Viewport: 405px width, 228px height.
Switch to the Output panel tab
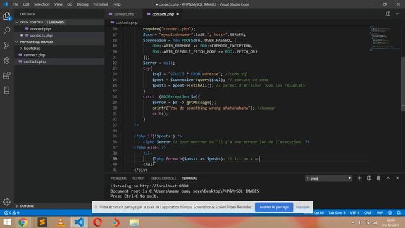click(139, 179)
